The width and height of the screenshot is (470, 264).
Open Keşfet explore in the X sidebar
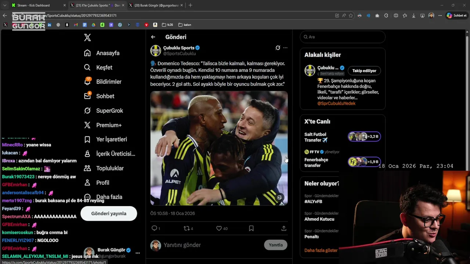(x=98, y=67)
